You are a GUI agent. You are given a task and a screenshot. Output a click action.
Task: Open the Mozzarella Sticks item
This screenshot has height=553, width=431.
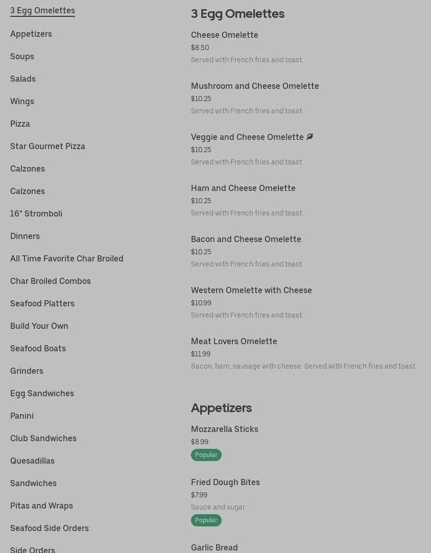point(225,429)
